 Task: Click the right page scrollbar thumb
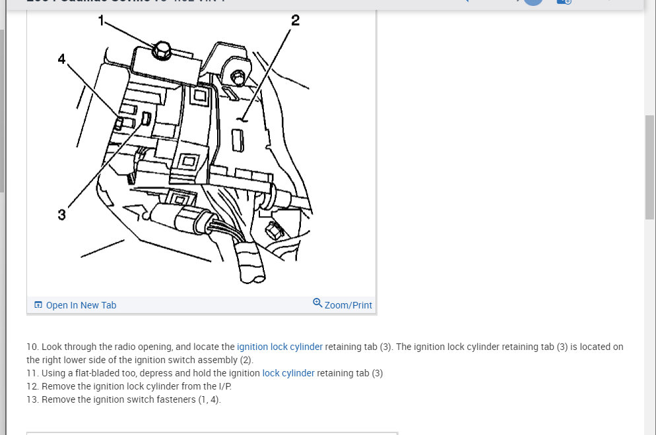click(x=649, y=167)
